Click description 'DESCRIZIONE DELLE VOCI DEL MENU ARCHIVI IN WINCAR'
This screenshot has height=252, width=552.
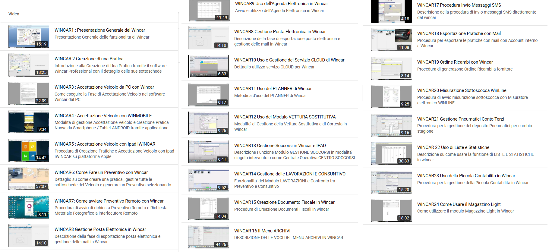click(289, 238)
